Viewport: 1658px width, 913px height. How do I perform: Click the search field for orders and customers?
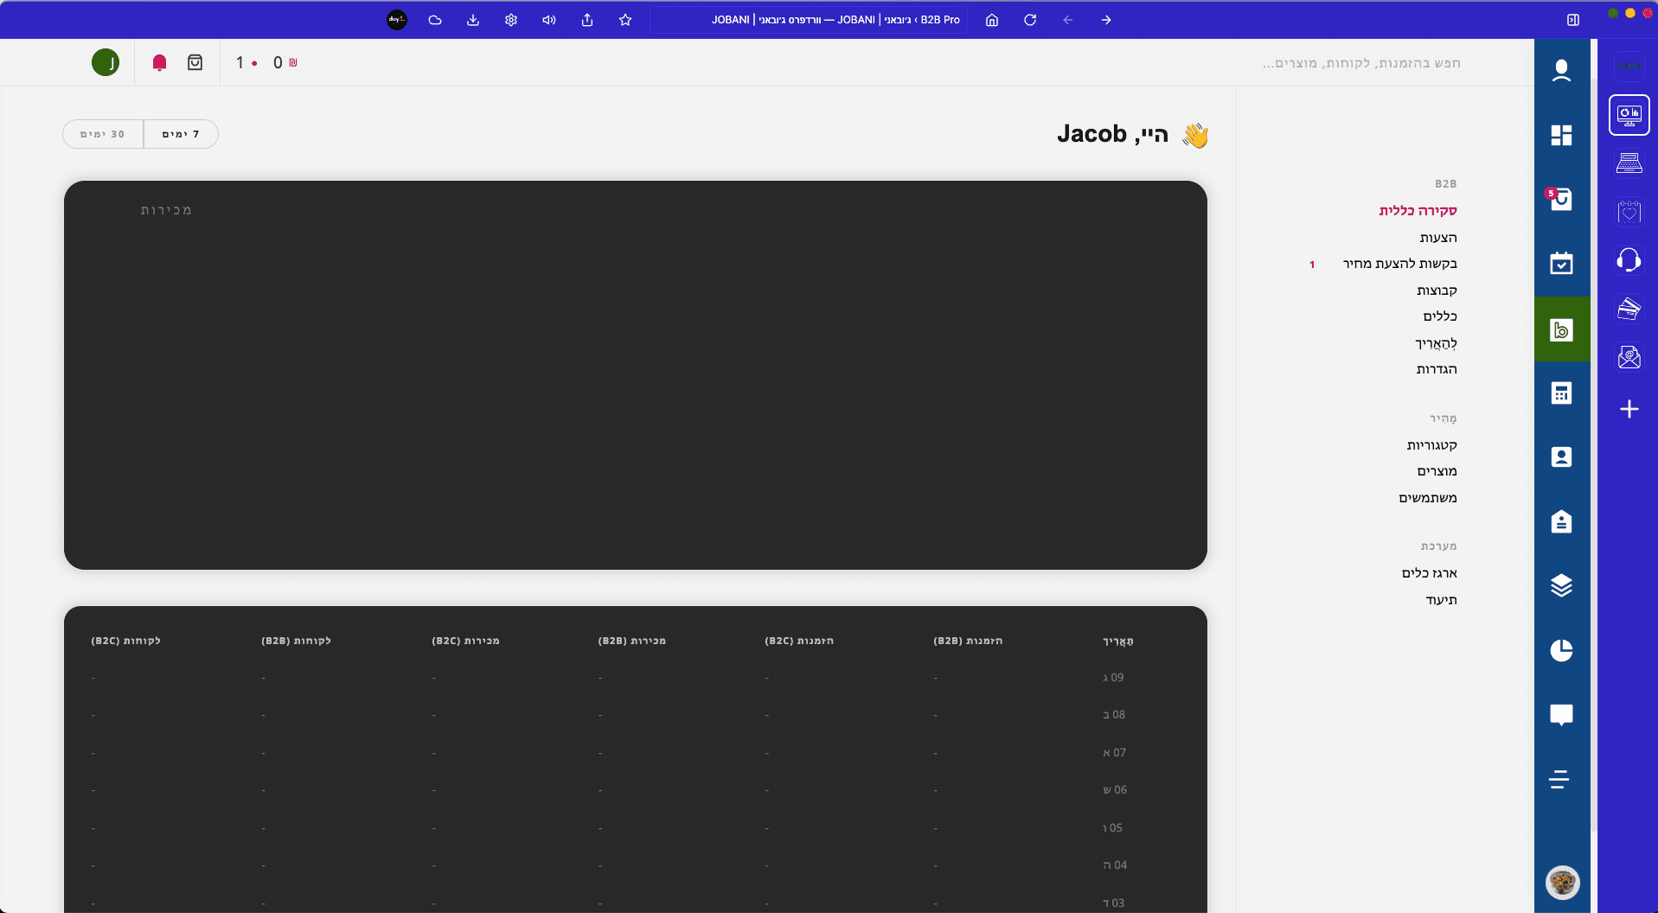(1360, 63)
